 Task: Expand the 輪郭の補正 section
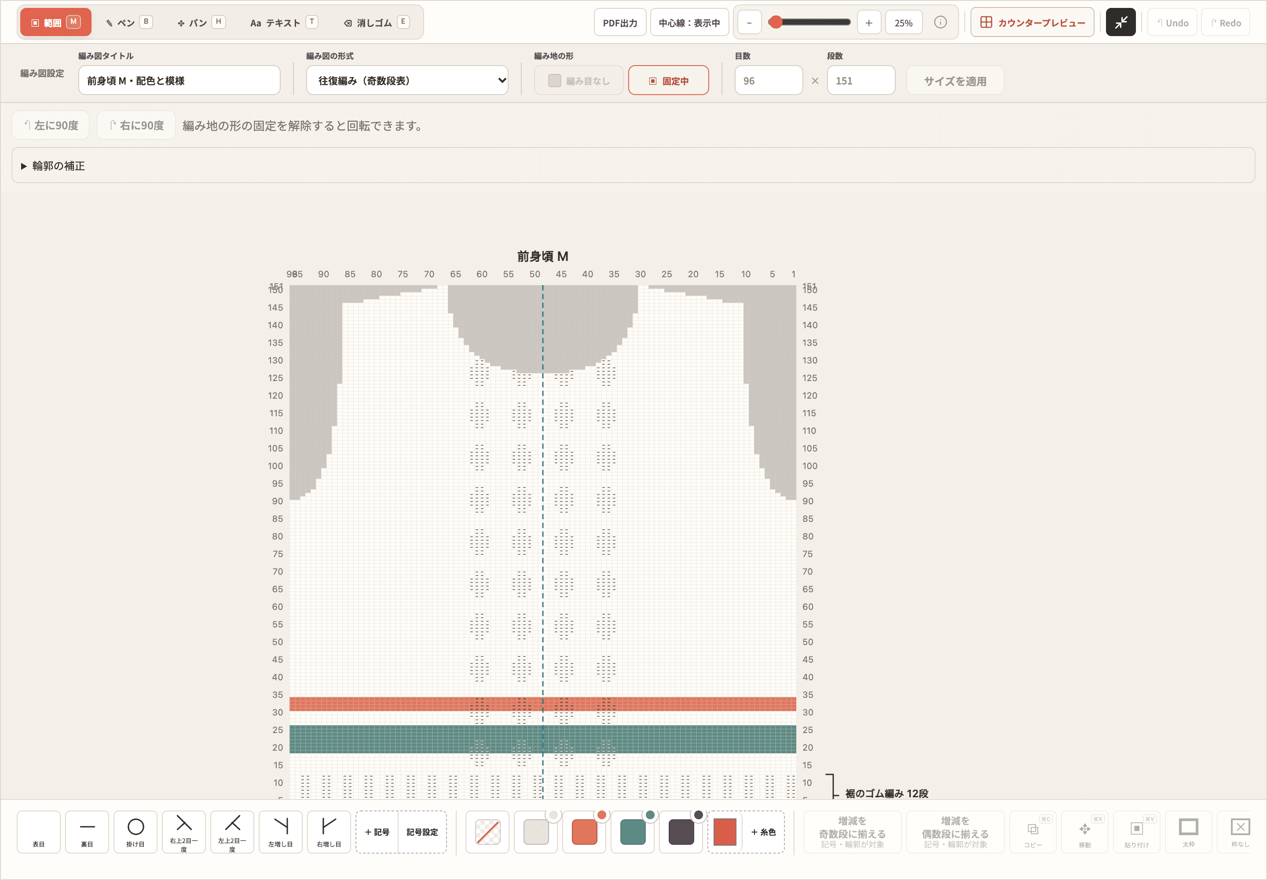(x=633, y=165)
